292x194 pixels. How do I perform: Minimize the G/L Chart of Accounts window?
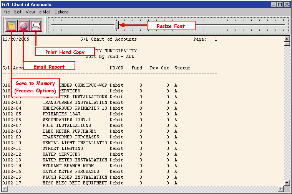tap(274, 5)
